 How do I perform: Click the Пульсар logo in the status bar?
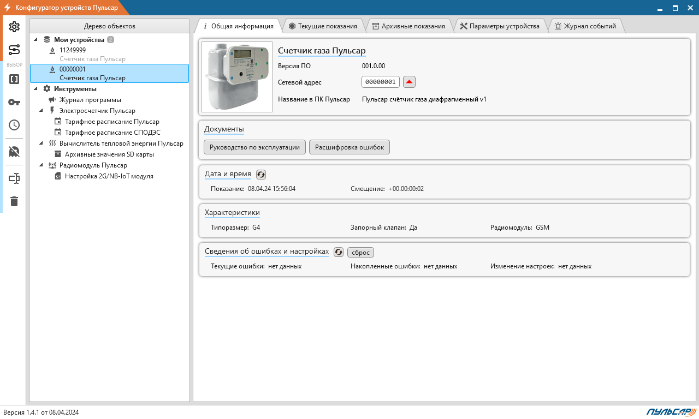point(671,412)
